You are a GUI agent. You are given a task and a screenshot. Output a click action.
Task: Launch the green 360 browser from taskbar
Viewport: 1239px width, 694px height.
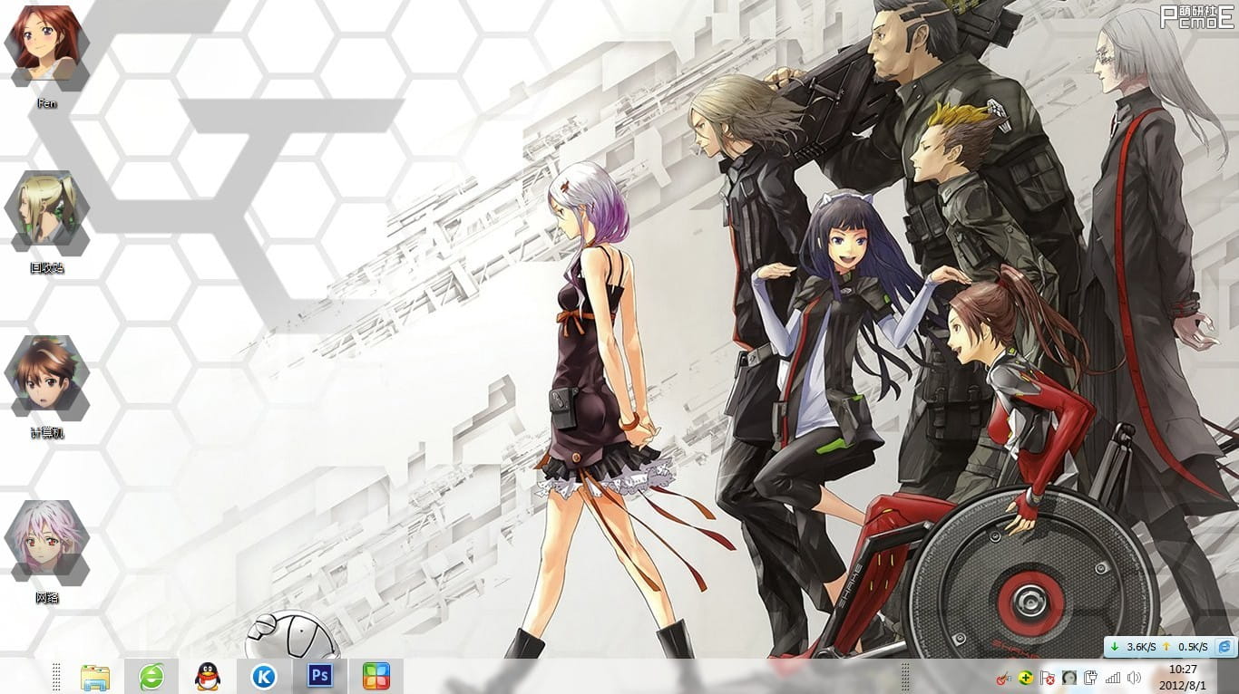[x=151, y=676]
